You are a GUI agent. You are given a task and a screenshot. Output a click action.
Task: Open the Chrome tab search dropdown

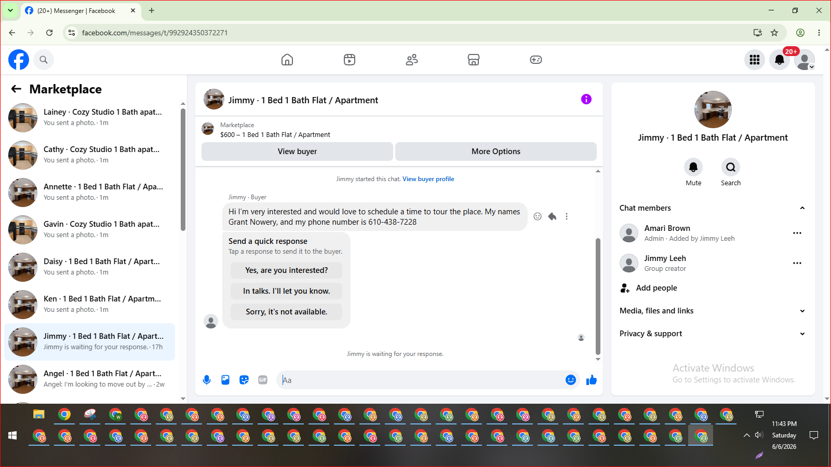(x=10, y=10)
